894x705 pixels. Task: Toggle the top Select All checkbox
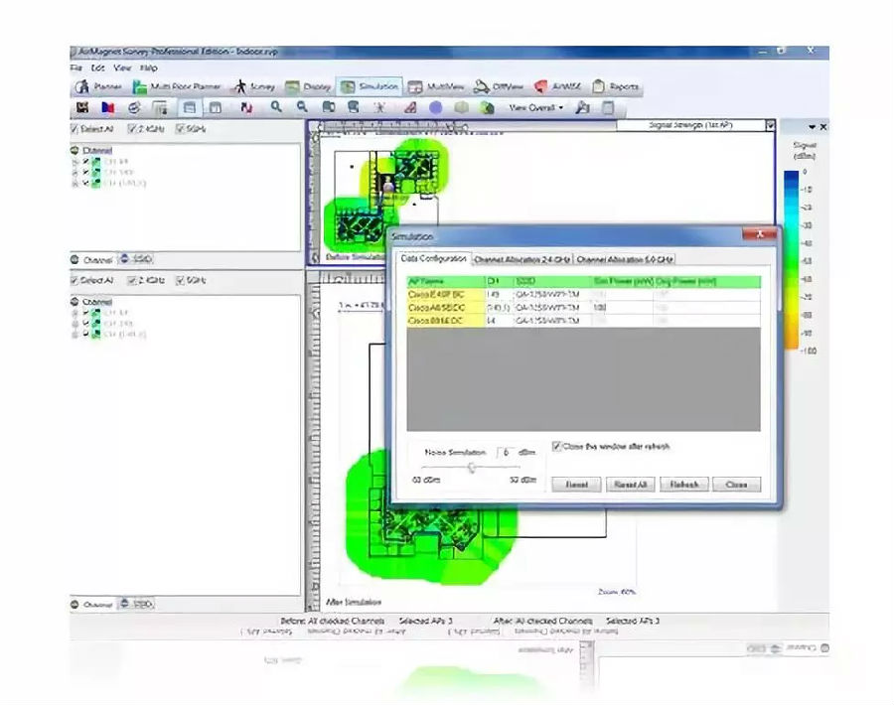(x=75, y=129)
